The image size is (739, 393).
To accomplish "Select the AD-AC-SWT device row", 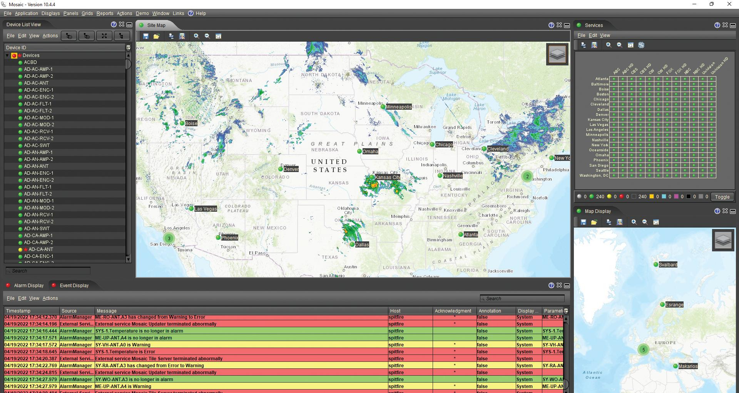I will click(65, 145).
